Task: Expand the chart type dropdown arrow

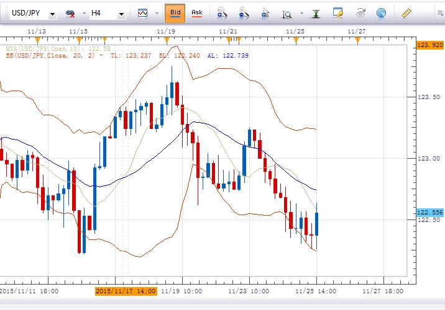Action: click(157, 13)
